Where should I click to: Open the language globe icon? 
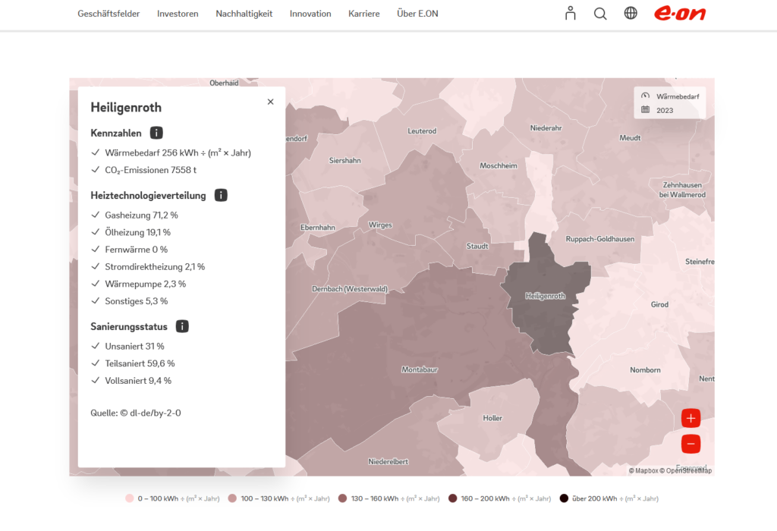pyautogui.click(x=631, y=13)
